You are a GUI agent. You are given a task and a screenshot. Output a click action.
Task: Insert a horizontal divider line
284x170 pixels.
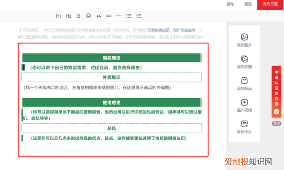(x=118, y=16)
